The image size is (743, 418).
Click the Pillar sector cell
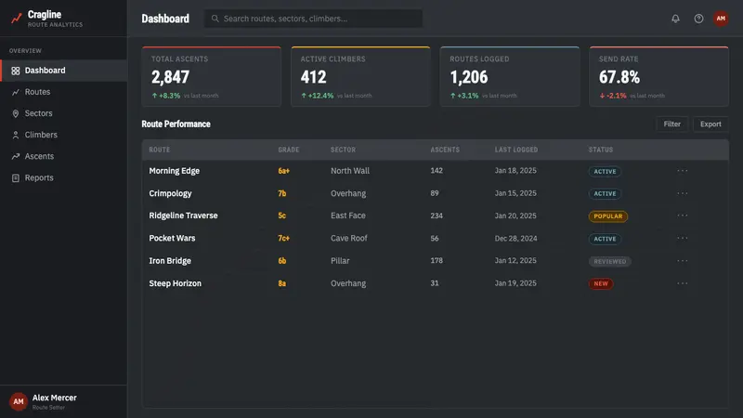[340, 261]
